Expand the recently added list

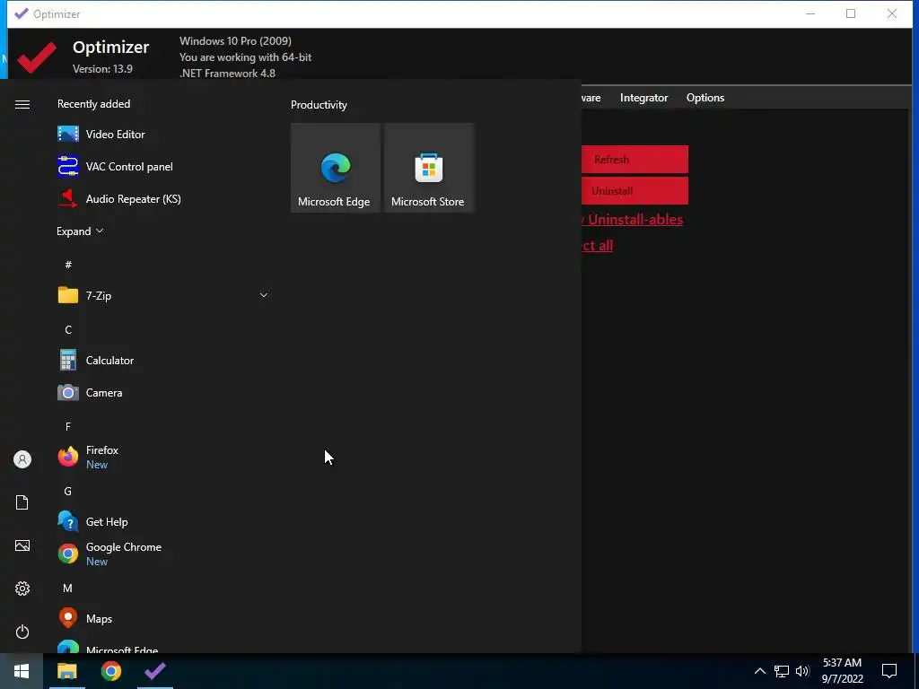(80, 231)
